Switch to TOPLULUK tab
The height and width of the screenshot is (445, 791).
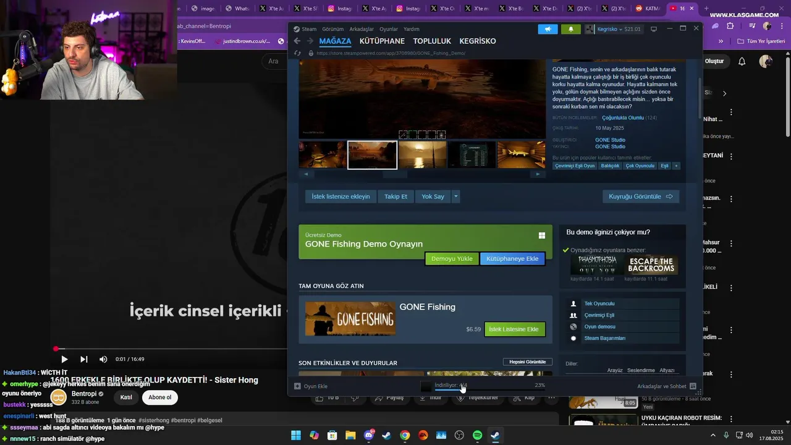coord(432,41)
